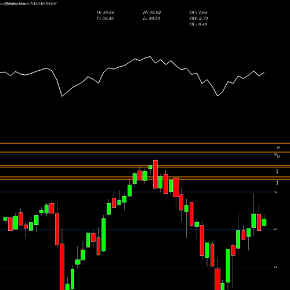The image size is (290, 290).
Task: Click the white indicator line's highest peak
Action: pyautogui.click(x=150, y=56)
